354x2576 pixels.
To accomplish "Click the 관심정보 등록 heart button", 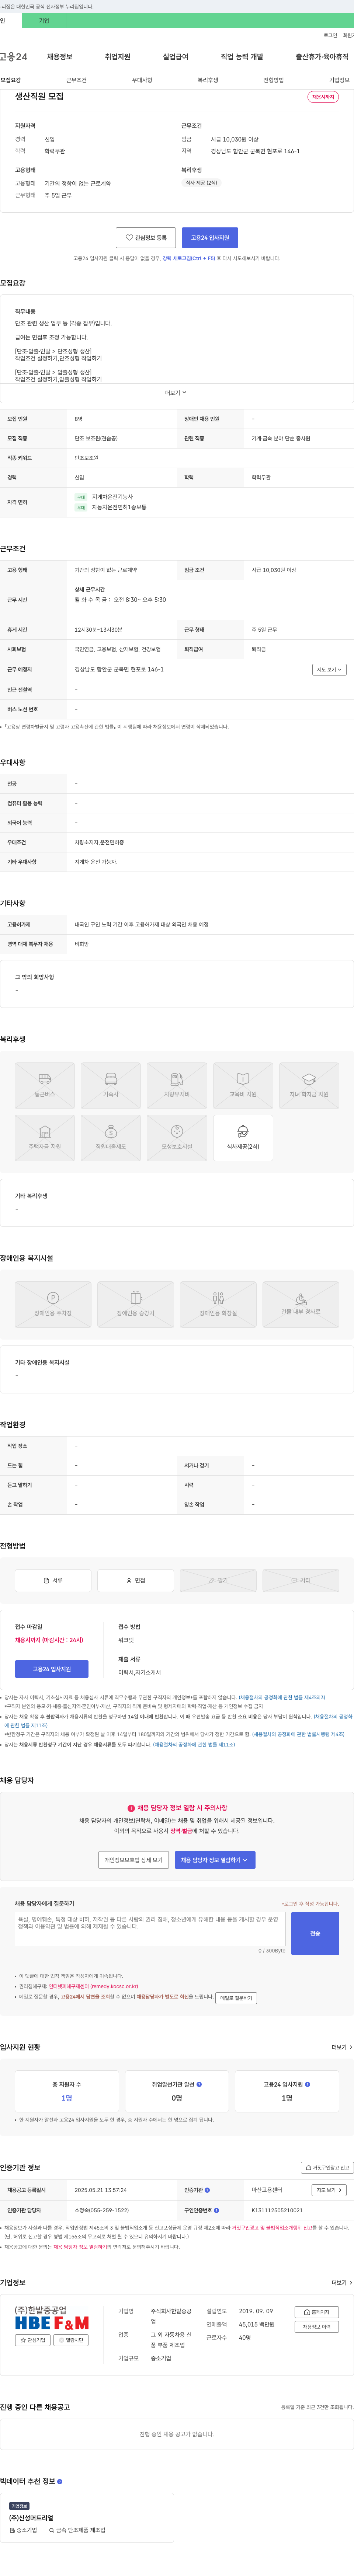I will 146,238.
